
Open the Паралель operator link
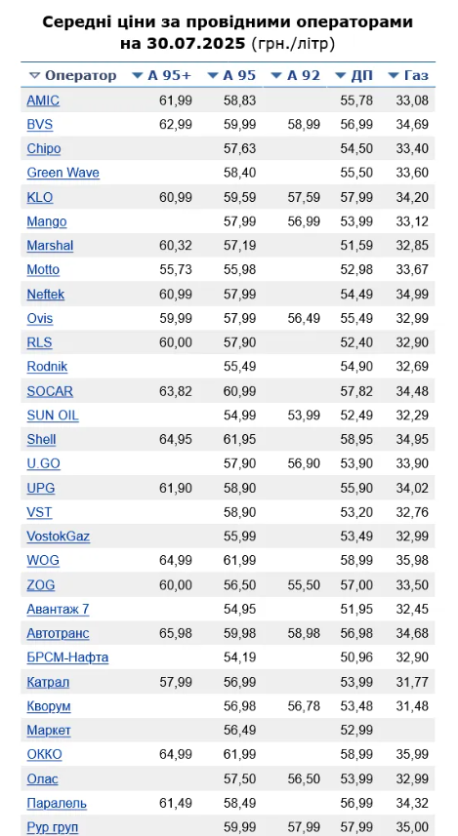pyautogui.click(x=57, y=803)
